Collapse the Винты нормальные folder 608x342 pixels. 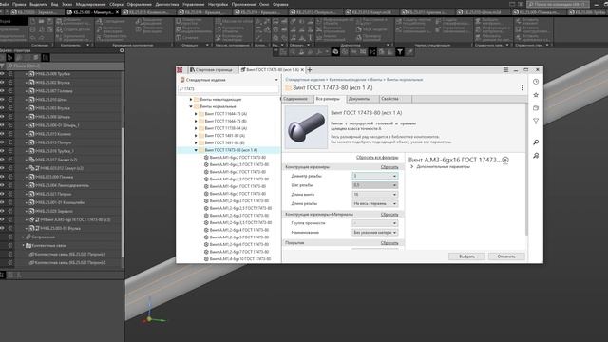[191, 106]
